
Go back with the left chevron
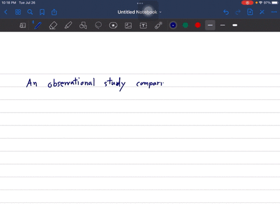tap(6, 12)
